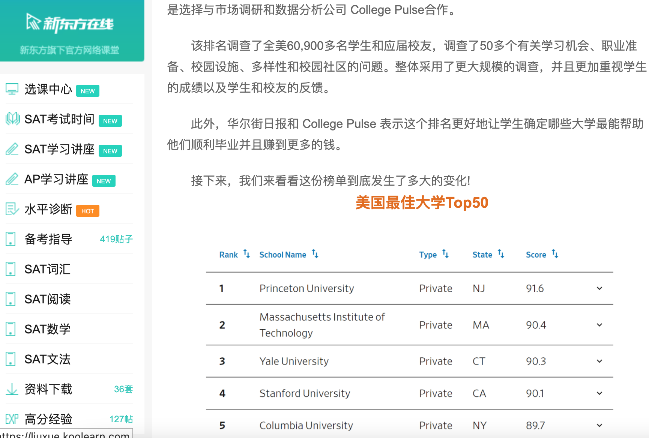Click the State column header
This screenshot has height=438, width=649.
pos(482,255)
